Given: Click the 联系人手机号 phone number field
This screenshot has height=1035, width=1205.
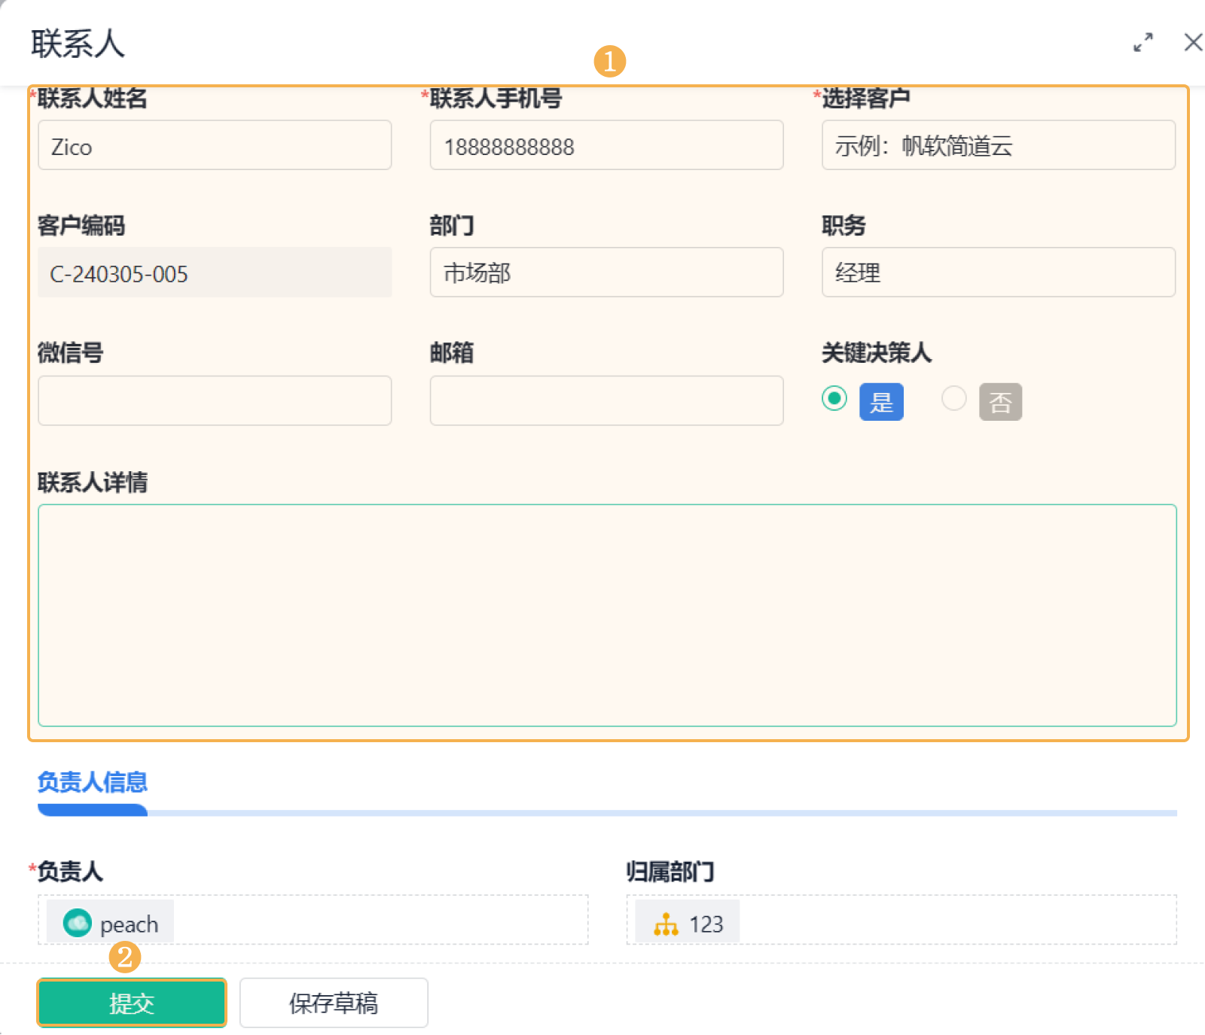Looking at the screenshot, I should pyautogui.click(x=606, y=145).
